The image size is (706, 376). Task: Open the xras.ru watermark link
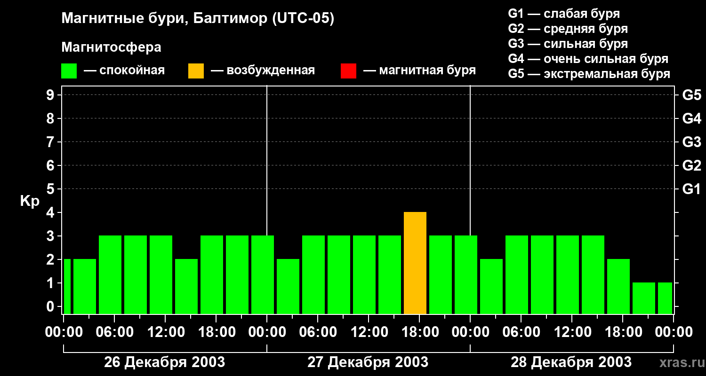click(681, 362)
